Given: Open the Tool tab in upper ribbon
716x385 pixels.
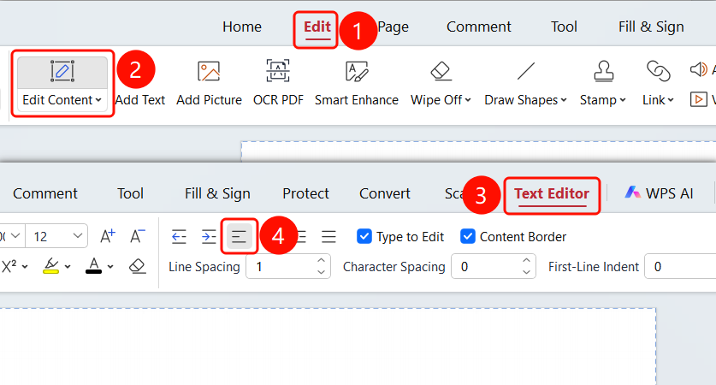Looking at the screenshot, I should [564, 27].
